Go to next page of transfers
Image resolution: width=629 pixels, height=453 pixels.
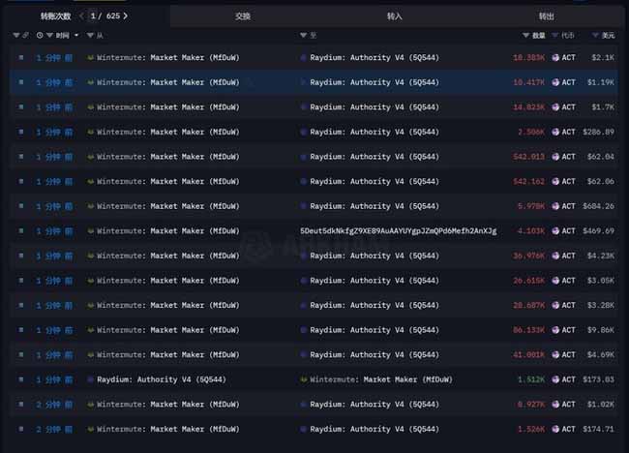[x=127, y=15]
